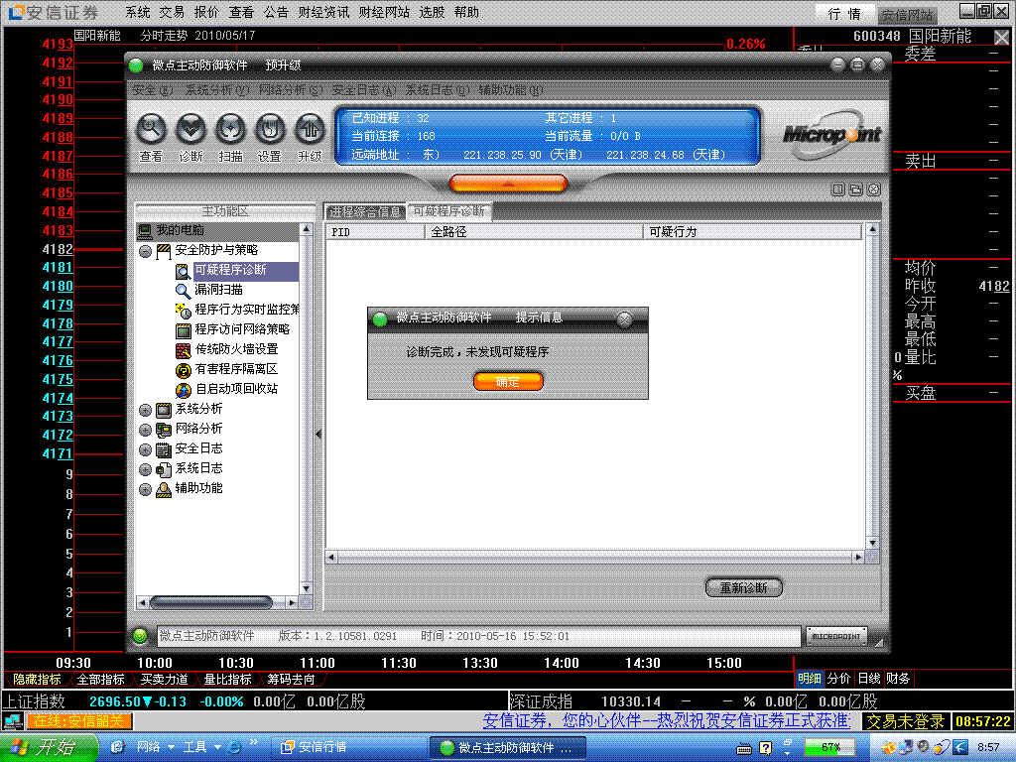The width and height of the screenshot is (1016, 762).
Task: Click the 查看 magnifier toolbar icon
Action: (x=152, y=130)
